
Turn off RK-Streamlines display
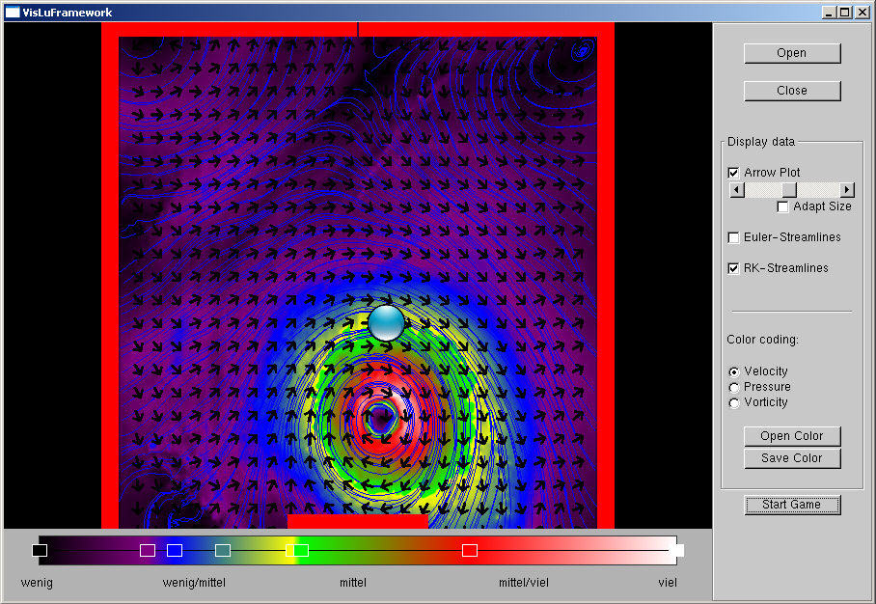(x=734, y=268)
